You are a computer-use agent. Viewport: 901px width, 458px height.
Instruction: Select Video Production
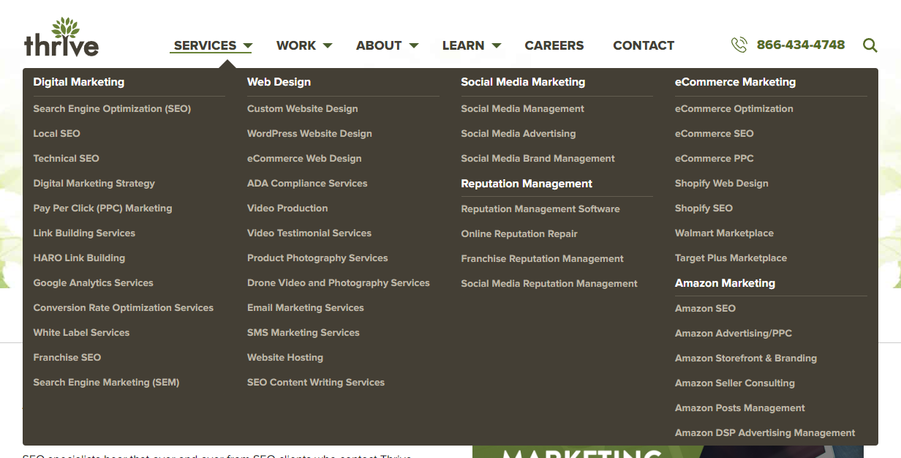[x=287, y=209]
